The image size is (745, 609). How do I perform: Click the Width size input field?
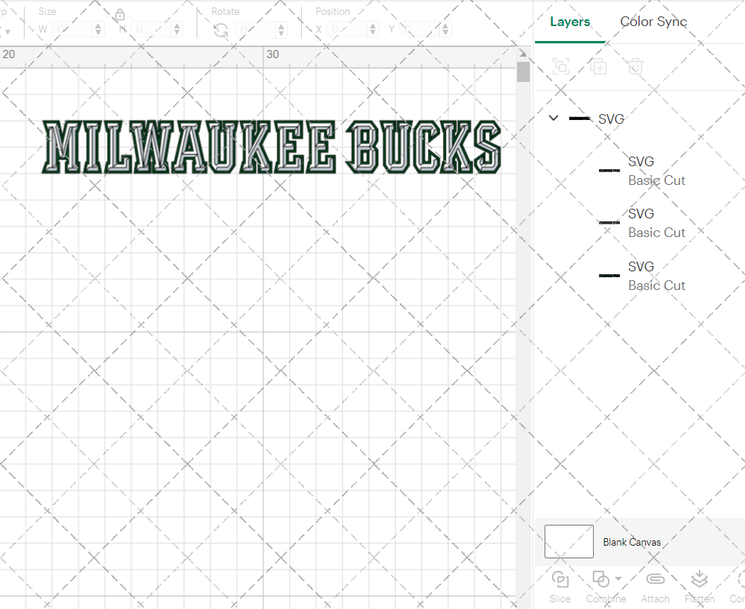click(72, 30)
